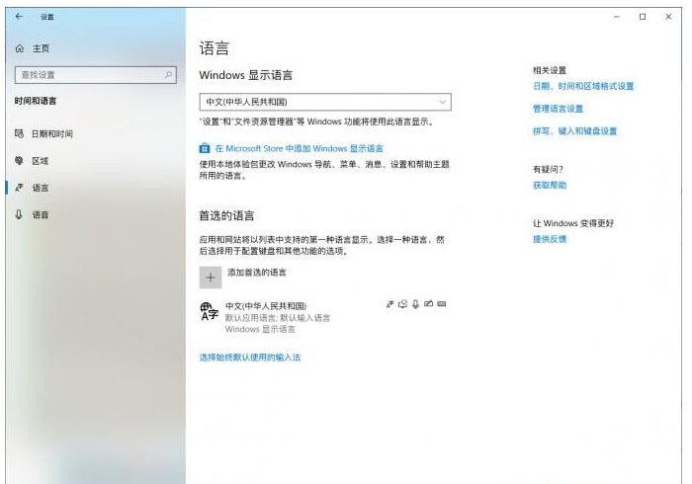Click the 提供反馈 link

[x=550, y=239]
